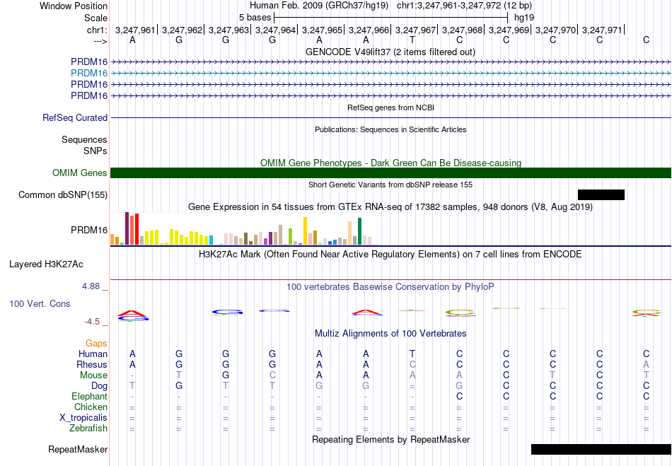
Task: Click the Rhesus species label
Action: click(x=92, y=364)
